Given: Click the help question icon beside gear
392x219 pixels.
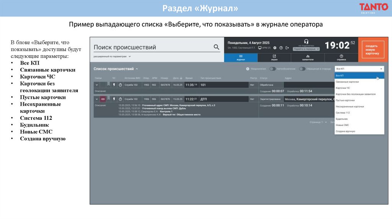Looking at the screenshot, I should point(281,48).
